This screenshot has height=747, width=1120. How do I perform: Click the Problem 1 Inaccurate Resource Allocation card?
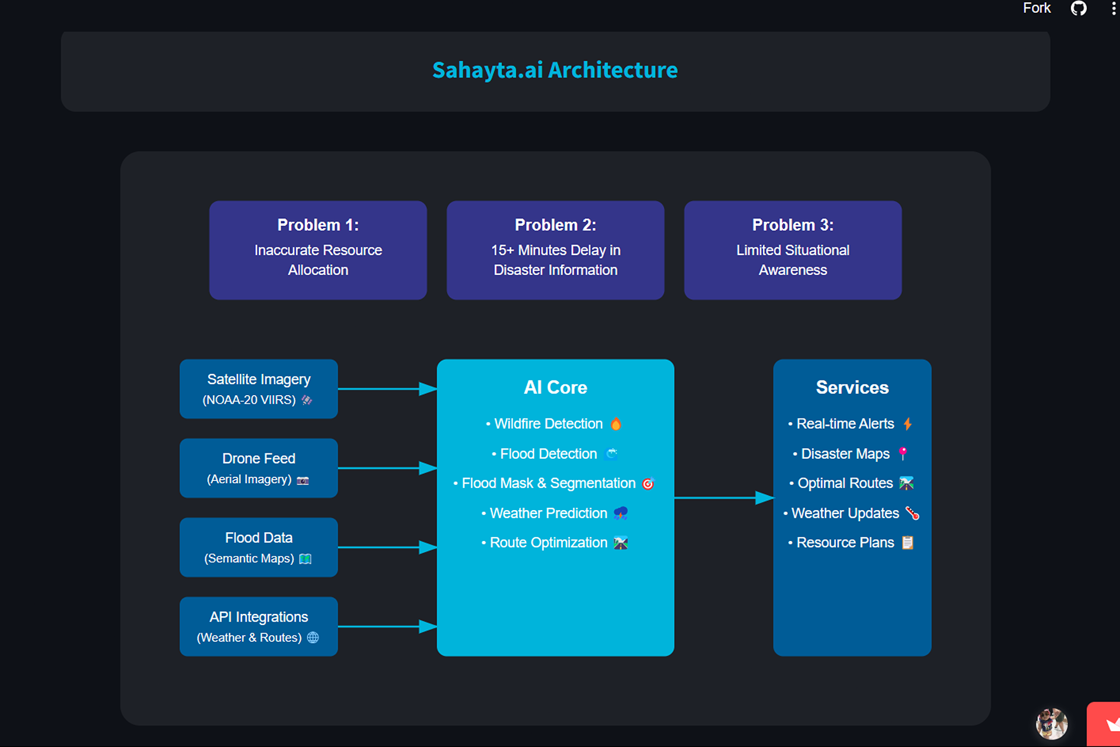(x=318, y=250)
